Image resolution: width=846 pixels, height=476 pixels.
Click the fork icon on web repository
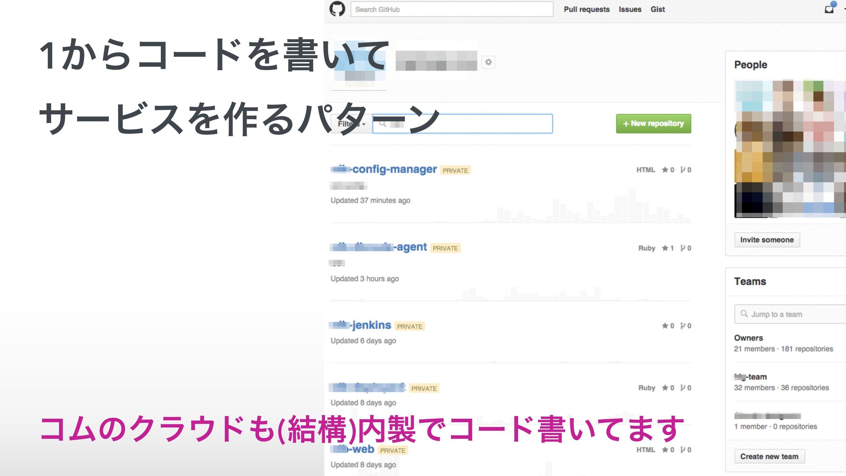point(683,450)
